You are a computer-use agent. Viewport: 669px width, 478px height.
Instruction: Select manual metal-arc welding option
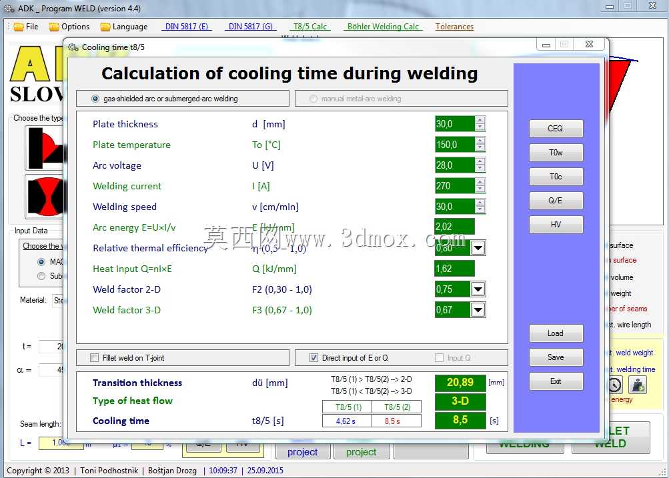[x=356, y=99]
